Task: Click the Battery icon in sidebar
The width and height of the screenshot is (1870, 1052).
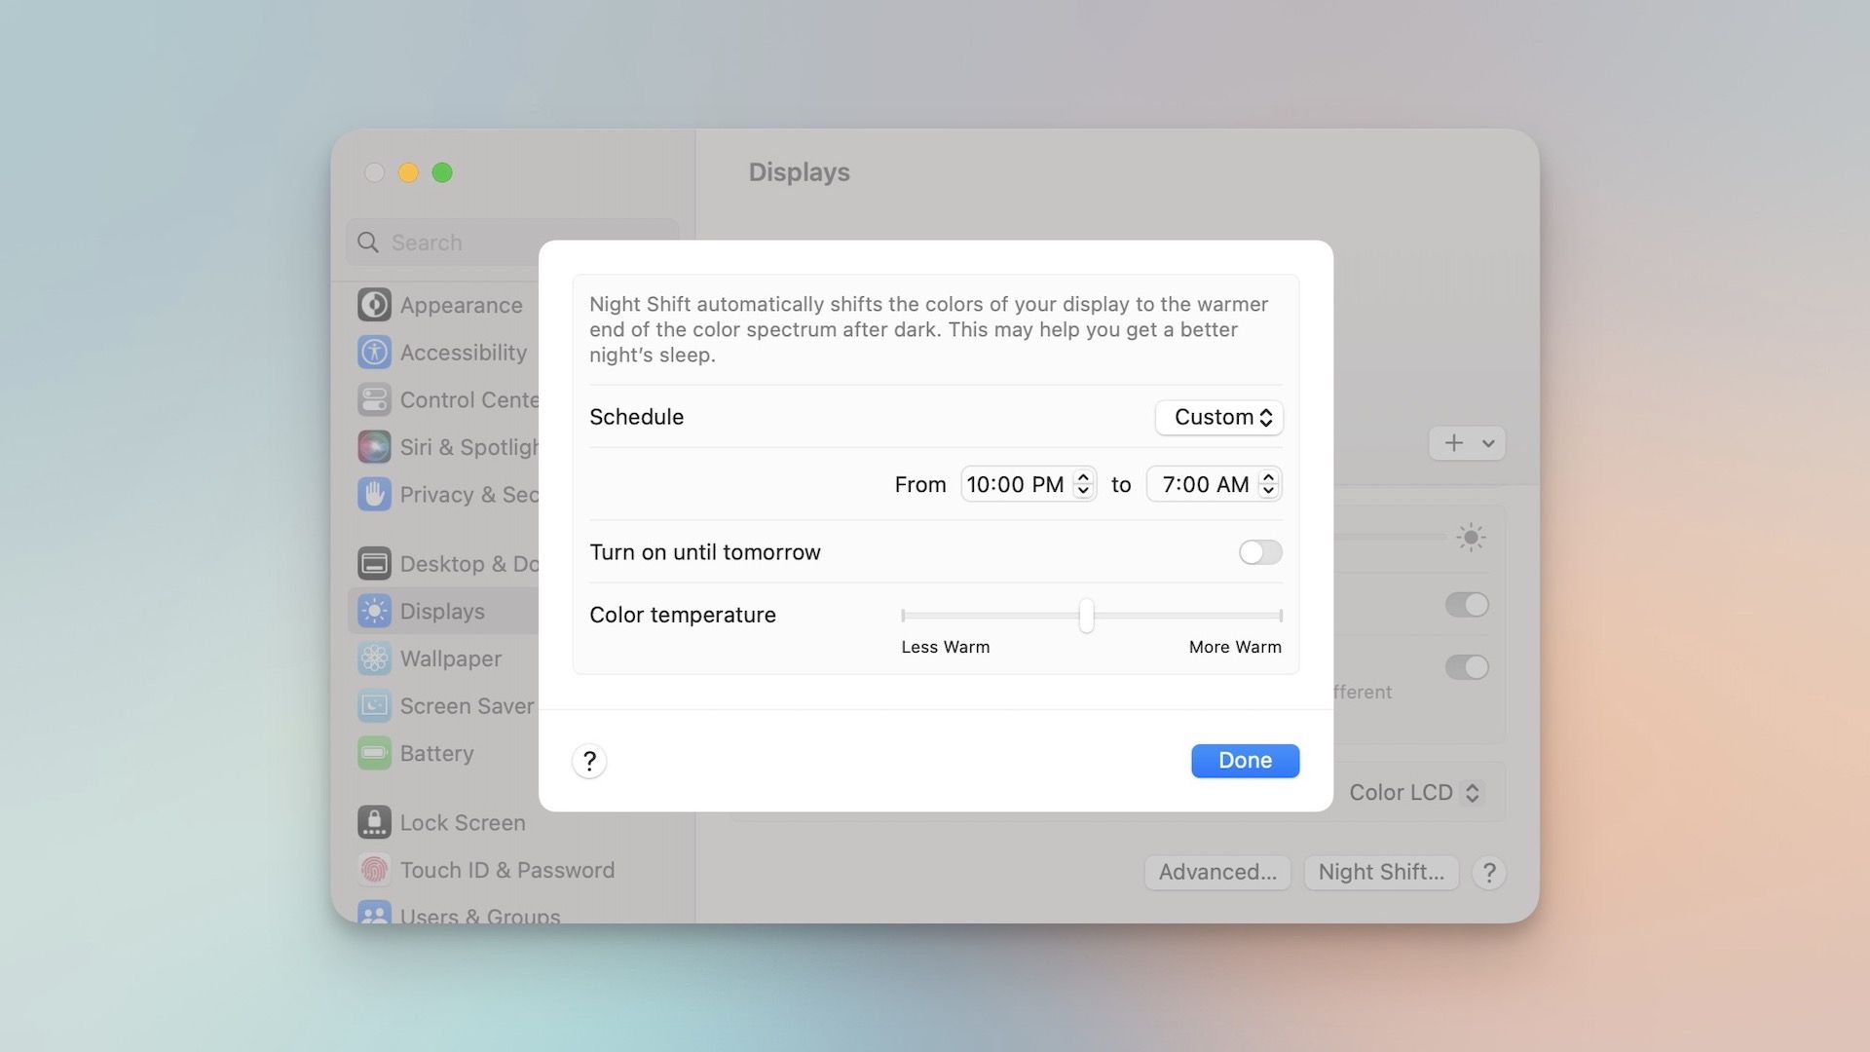Action: [374, 751]
